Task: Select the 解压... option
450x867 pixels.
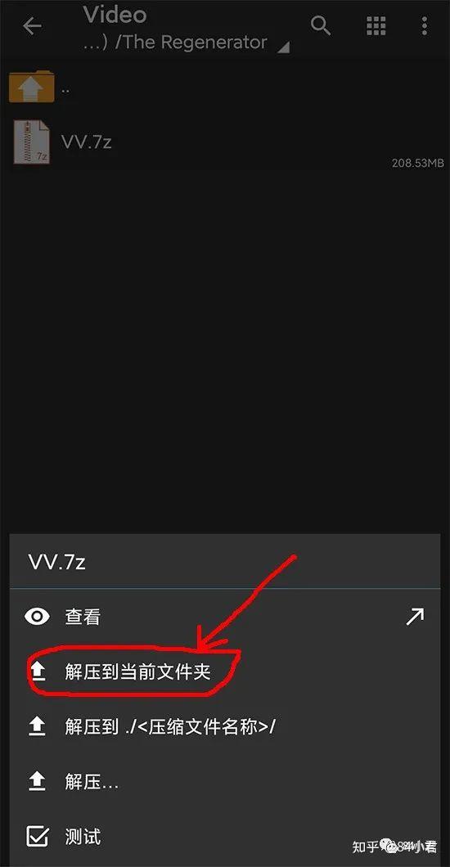Action: [x=225, y=781]
